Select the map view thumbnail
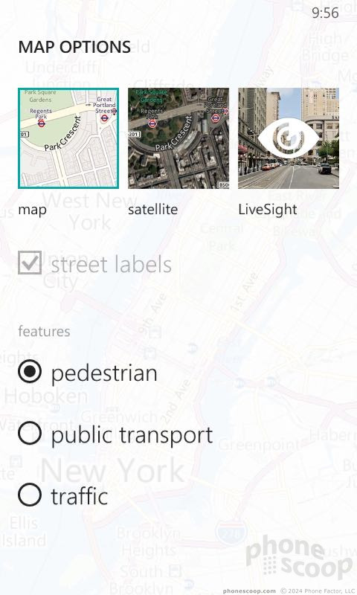The image size is (357, 595). point(68,138)
